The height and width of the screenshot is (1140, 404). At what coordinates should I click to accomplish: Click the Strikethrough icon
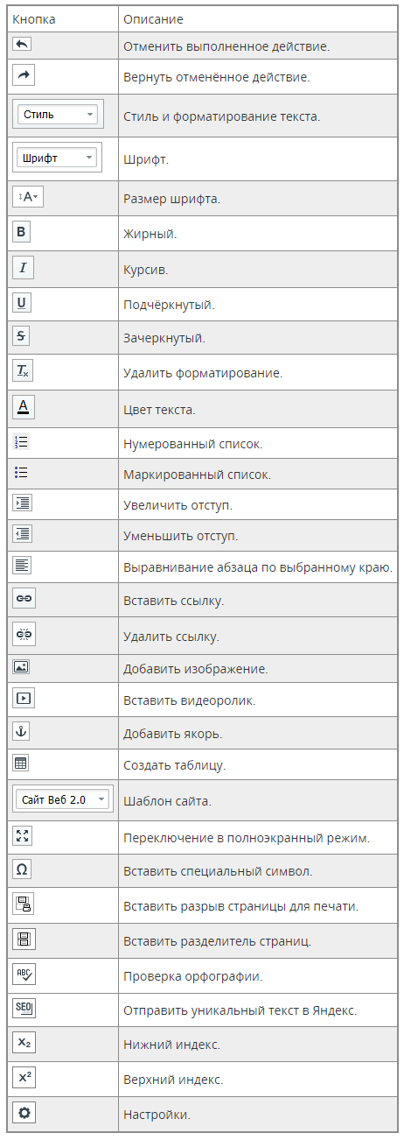[23, 336]
